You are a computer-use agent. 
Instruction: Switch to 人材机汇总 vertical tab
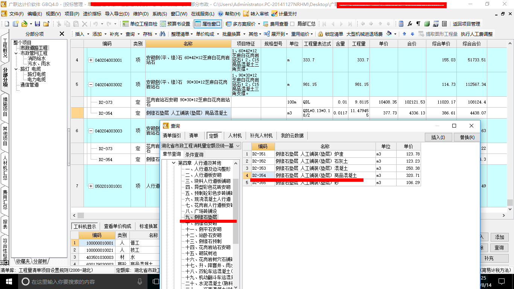click(5, 168)
